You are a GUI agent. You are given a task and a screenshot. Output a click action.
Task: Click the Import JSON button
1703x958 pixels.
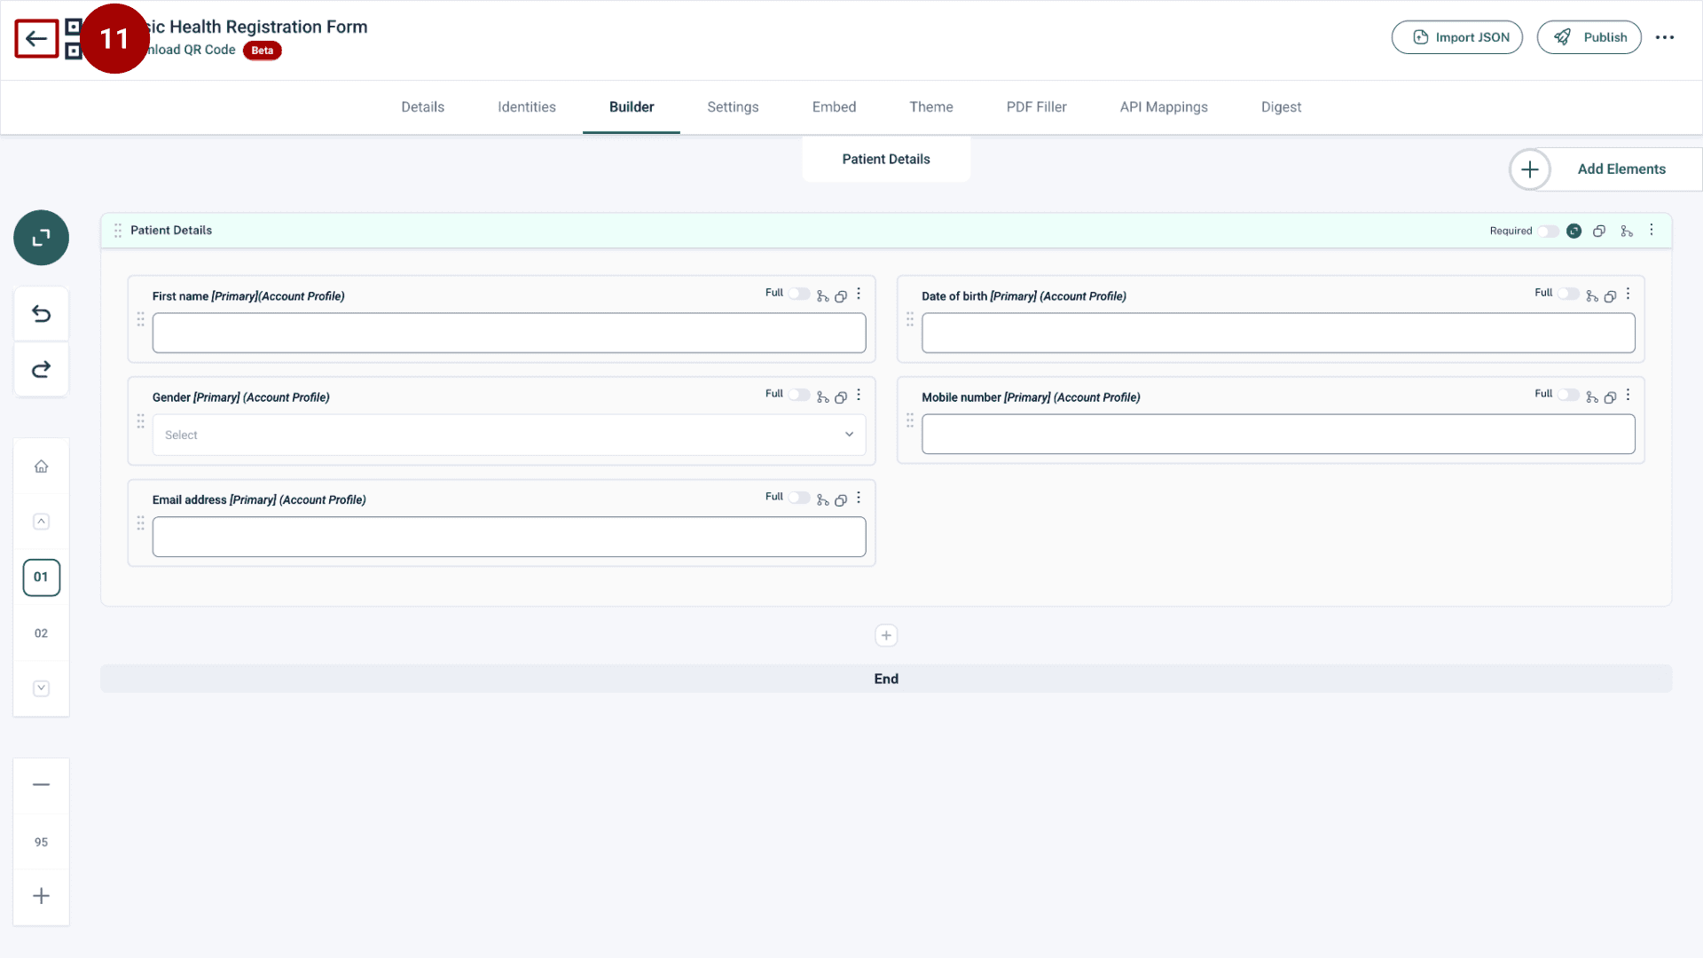pyautogui.click(x=1457, y=37)
